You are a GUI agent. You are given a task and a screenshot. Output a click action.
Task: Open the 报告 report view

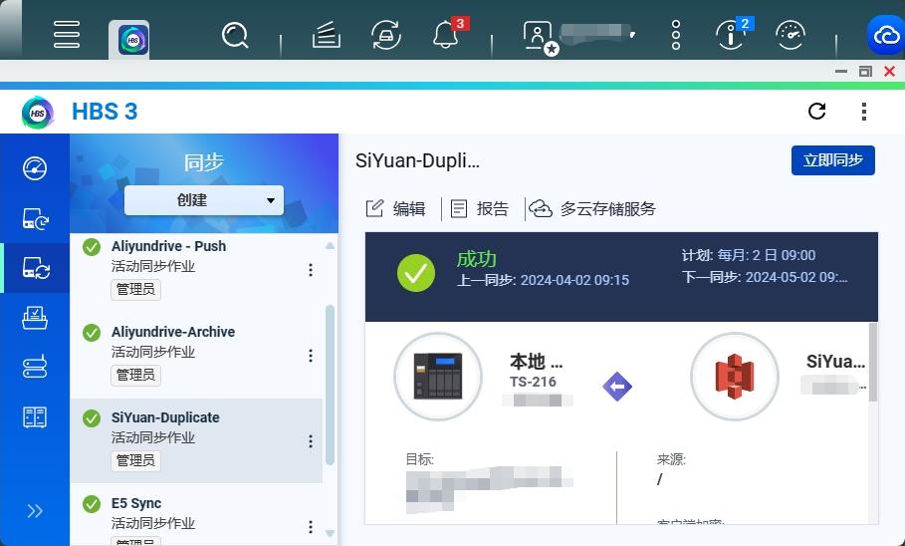click(480, 208)
